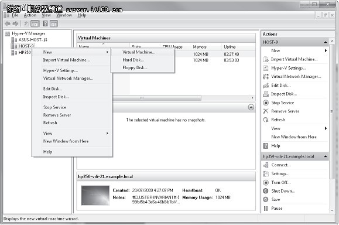Click the Forward arrow toolbar icon
Image resolution: width=339 pixels, height=225 pixels.
click(15, 23)
